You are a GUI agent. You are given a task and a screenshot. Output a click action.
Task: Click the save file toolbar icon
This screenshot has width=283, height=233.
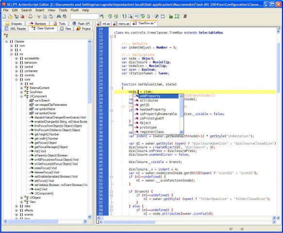tap(16, 17)
